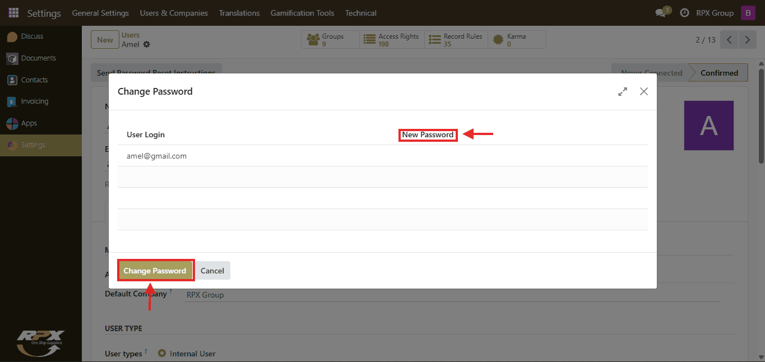This screenshot has height=362, width=765.
Task: Go to the next user record
Action: pyautogui.click(x=748, y=40)
